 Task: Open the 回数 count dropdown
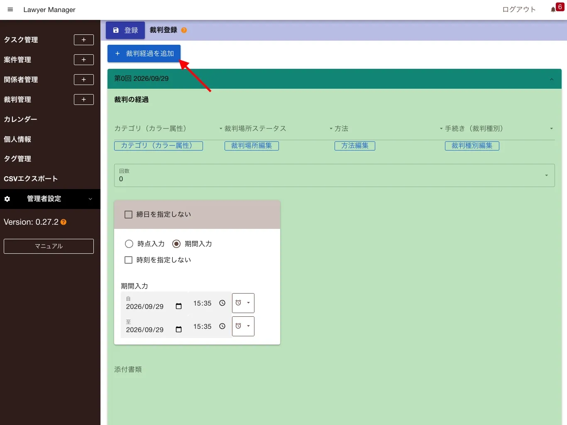[x=335, y=175]
